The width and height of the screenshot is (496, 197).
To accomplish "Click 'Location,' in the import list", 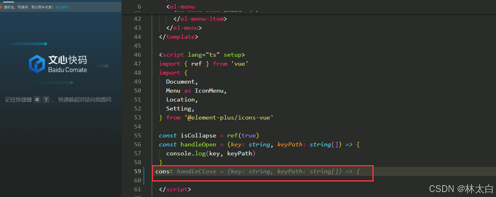I will (x=182, y=100).
